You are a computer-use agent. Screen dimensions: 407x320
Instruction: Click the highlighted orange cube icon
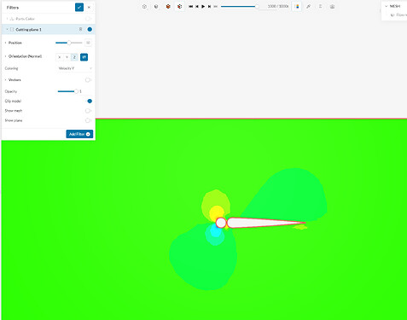coord(179,6)
